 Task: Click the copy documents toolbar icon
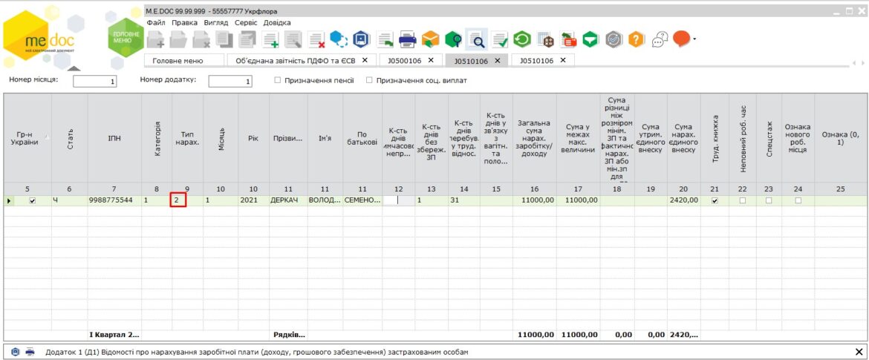tap(224, 39)
